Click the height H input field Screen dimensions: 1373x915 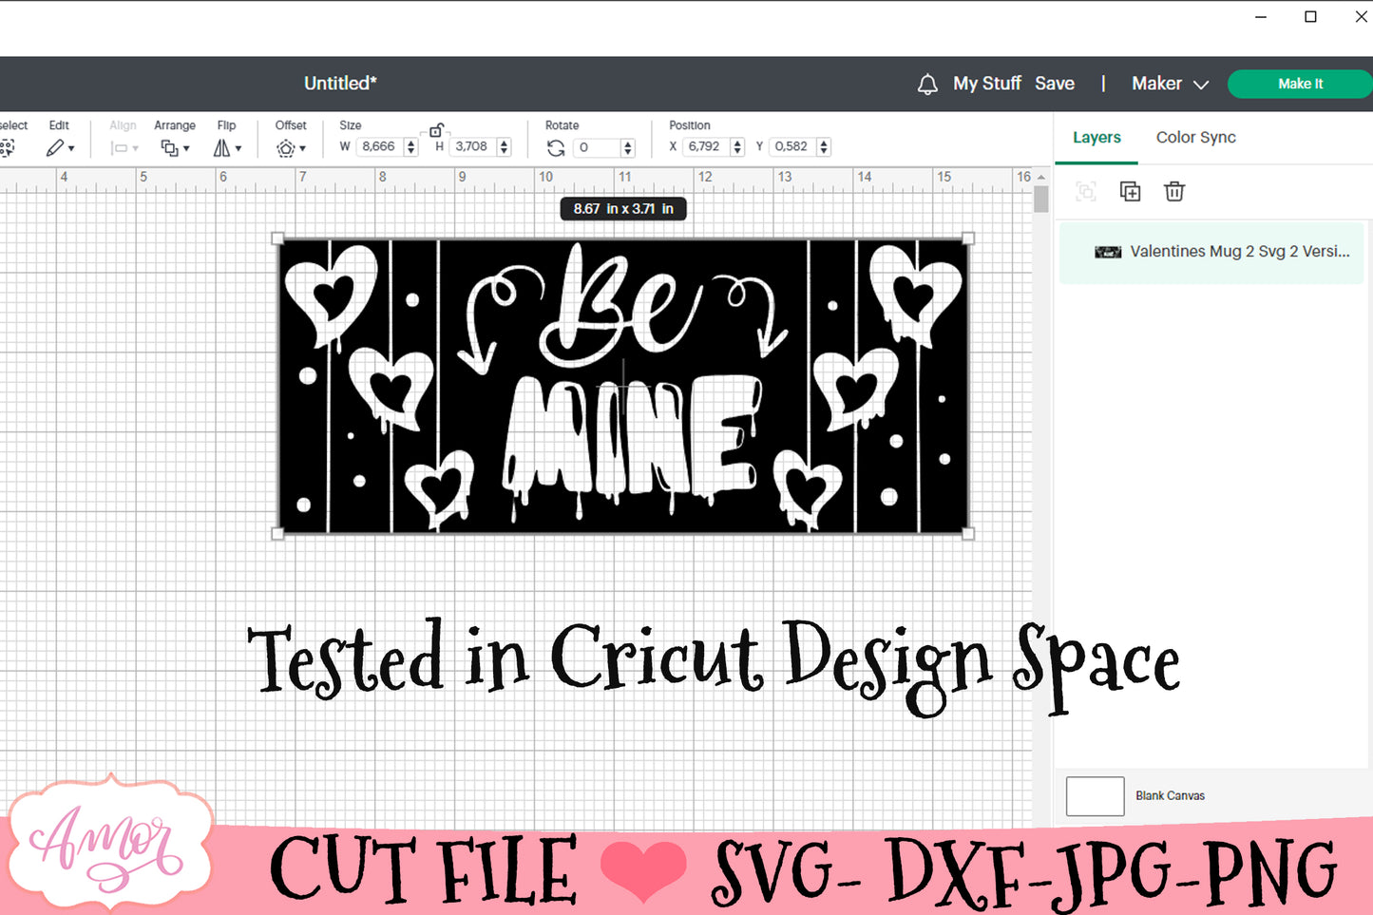472,146
